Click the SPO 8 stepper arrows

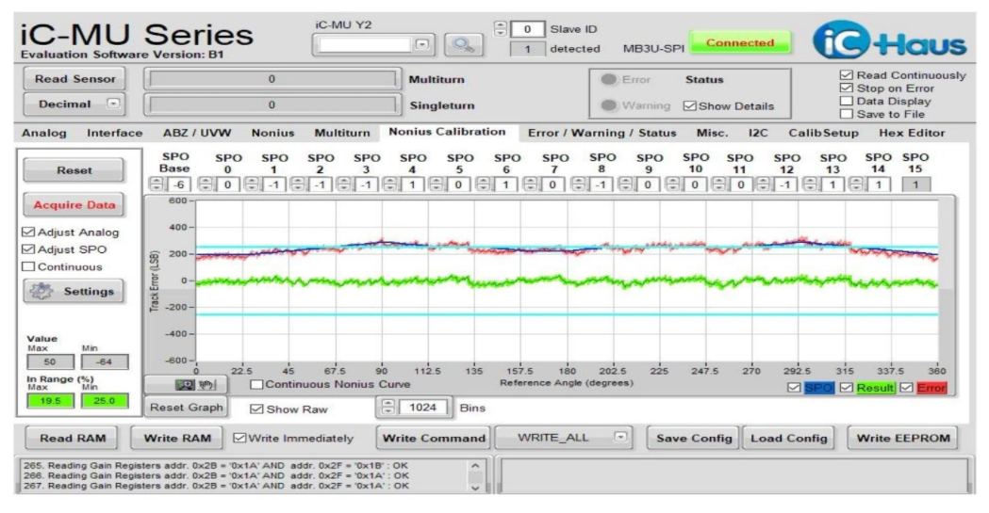tap(577, 184)
